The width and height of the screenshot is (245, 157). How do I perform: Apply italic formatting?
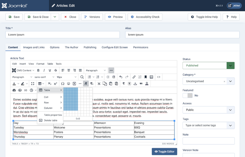[x=44, y=70]
